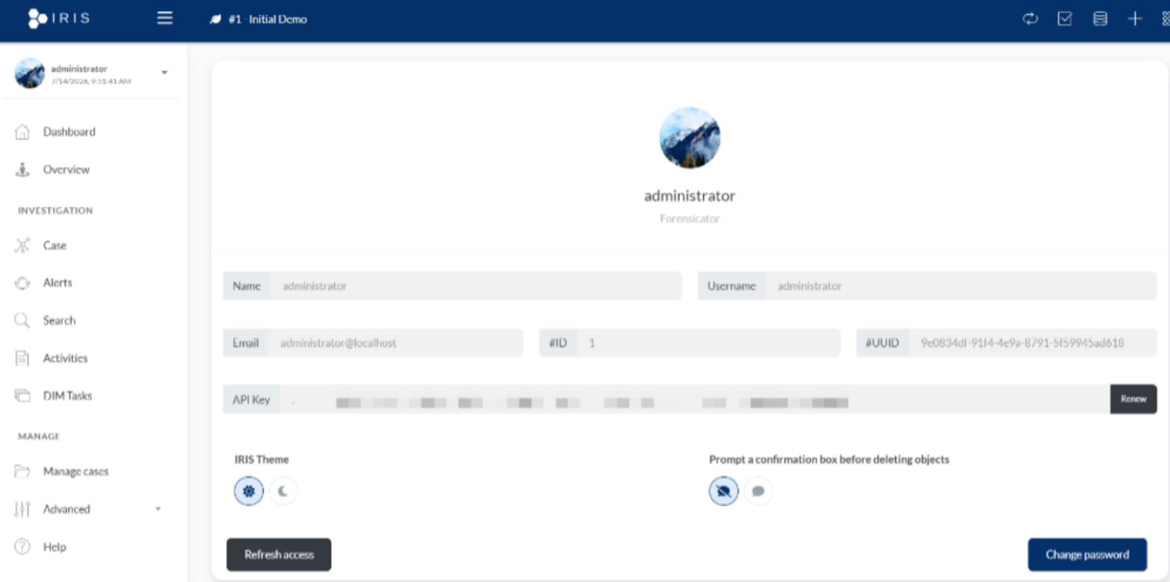Click the refresh arrows icon in top bar

click(x=1030, y=19)
